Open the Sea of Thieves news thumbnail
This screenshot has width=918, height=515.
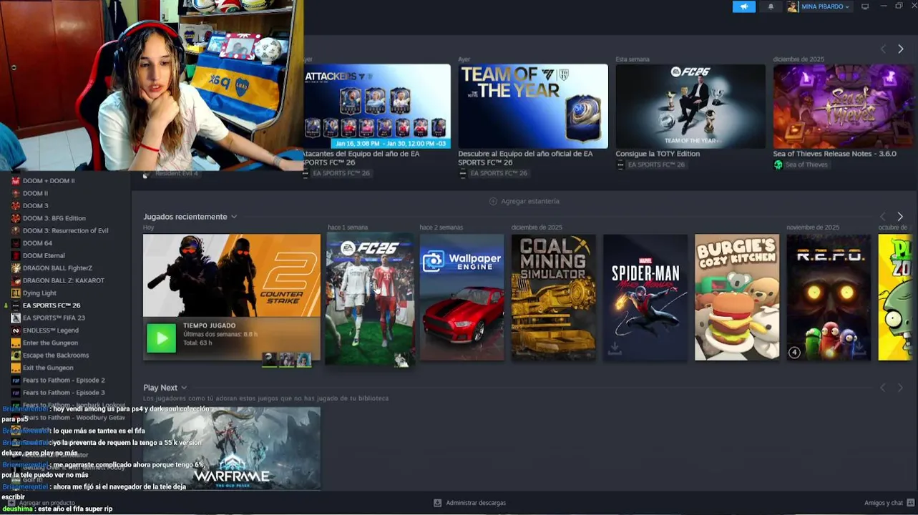(844, 107)
